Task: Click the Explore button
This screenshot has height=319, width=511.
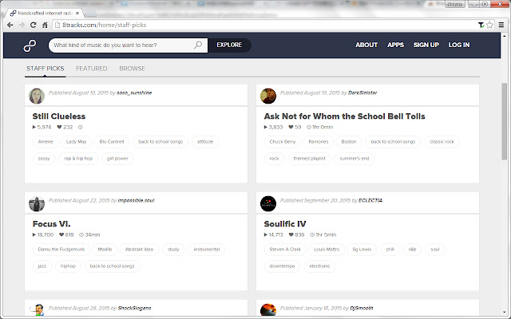Action: click(x=229, y=45)
